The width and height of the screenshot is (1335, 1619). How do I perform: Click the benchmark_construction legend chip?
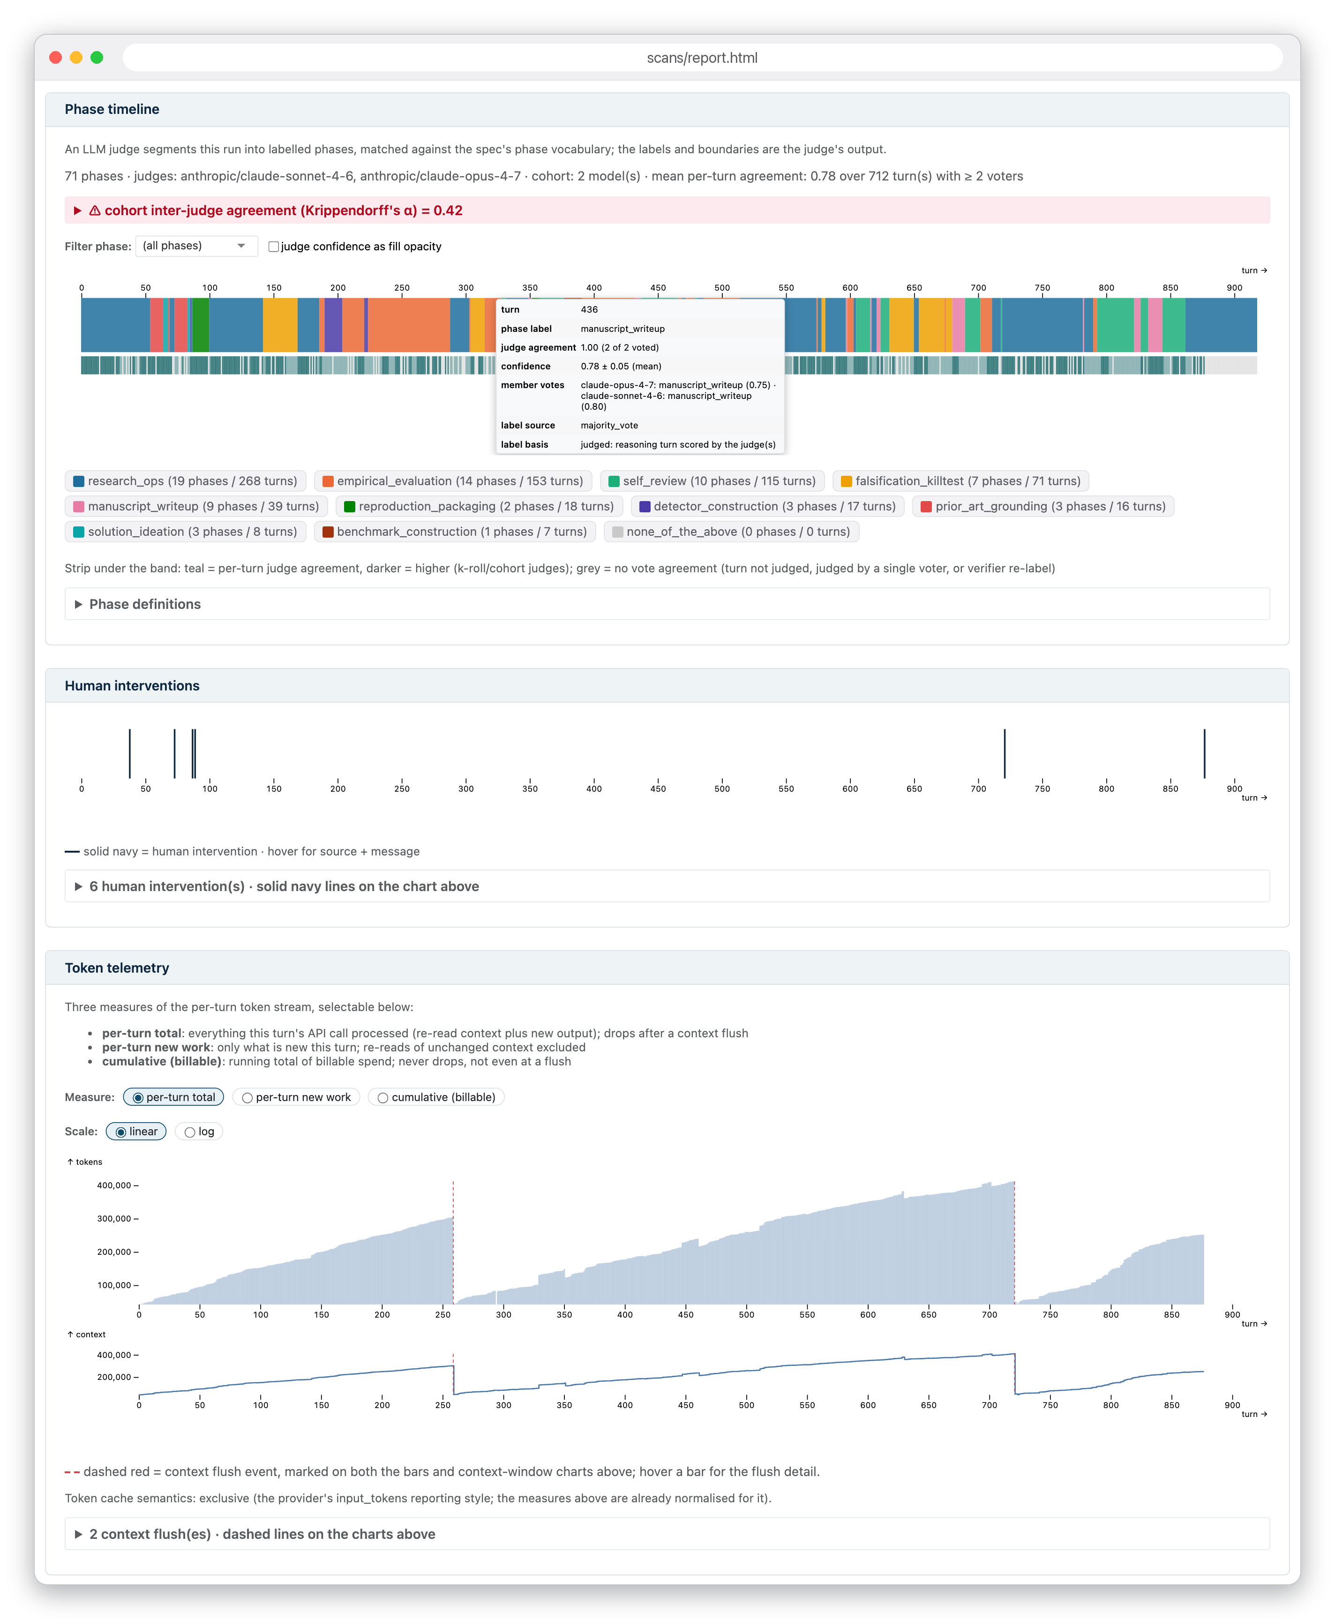tap(455, 532)
